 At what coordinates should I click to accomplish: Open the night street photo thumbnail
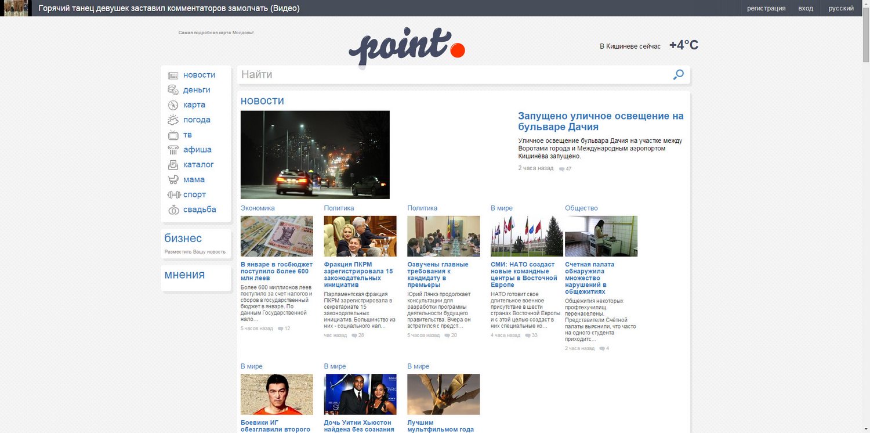(315, 154)
